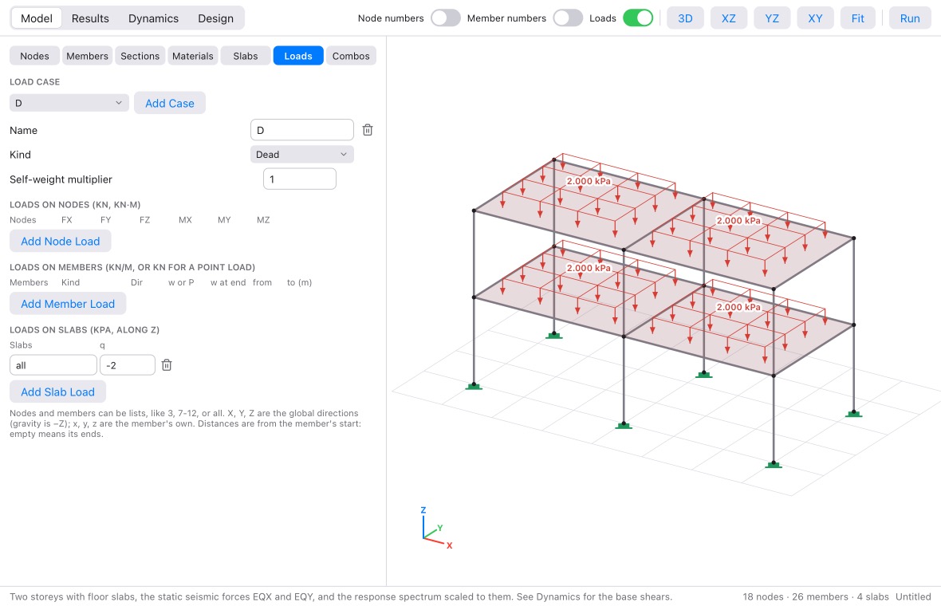The width and height of the screenshot is (941, 606).
Task: Switch to the Nodes sub-tab
Action: pos(34,56)
